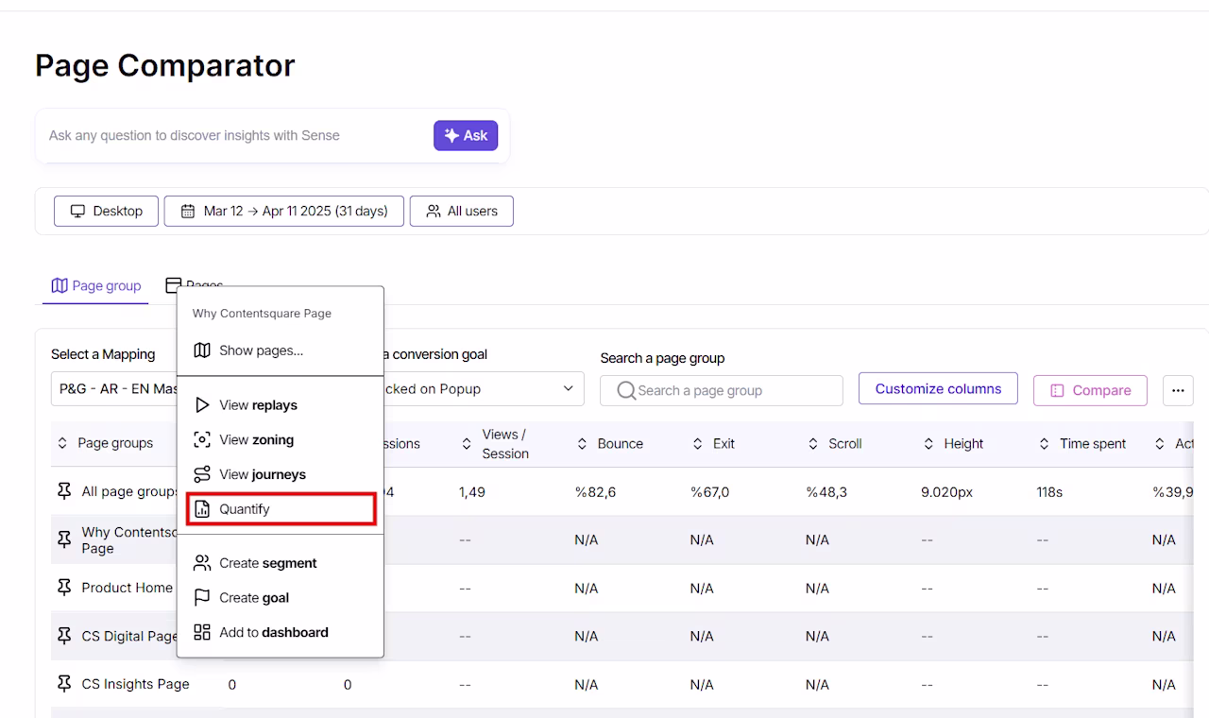Pin the Why Contentsquare Page row
This screenshot has width=1209, height=718.
click(64, 539)
